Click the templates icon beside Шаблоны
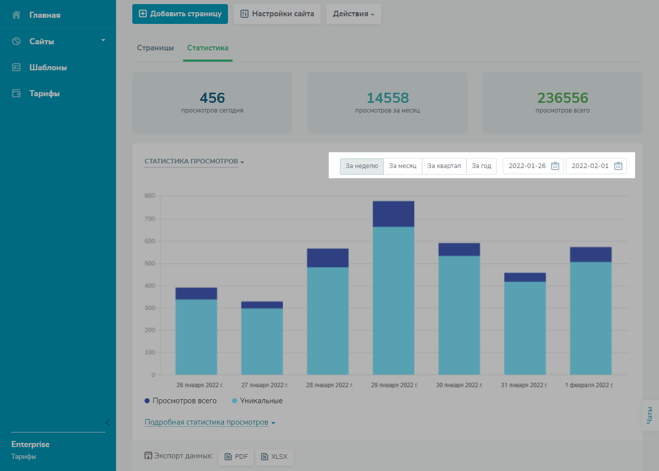 coord(16,67)
